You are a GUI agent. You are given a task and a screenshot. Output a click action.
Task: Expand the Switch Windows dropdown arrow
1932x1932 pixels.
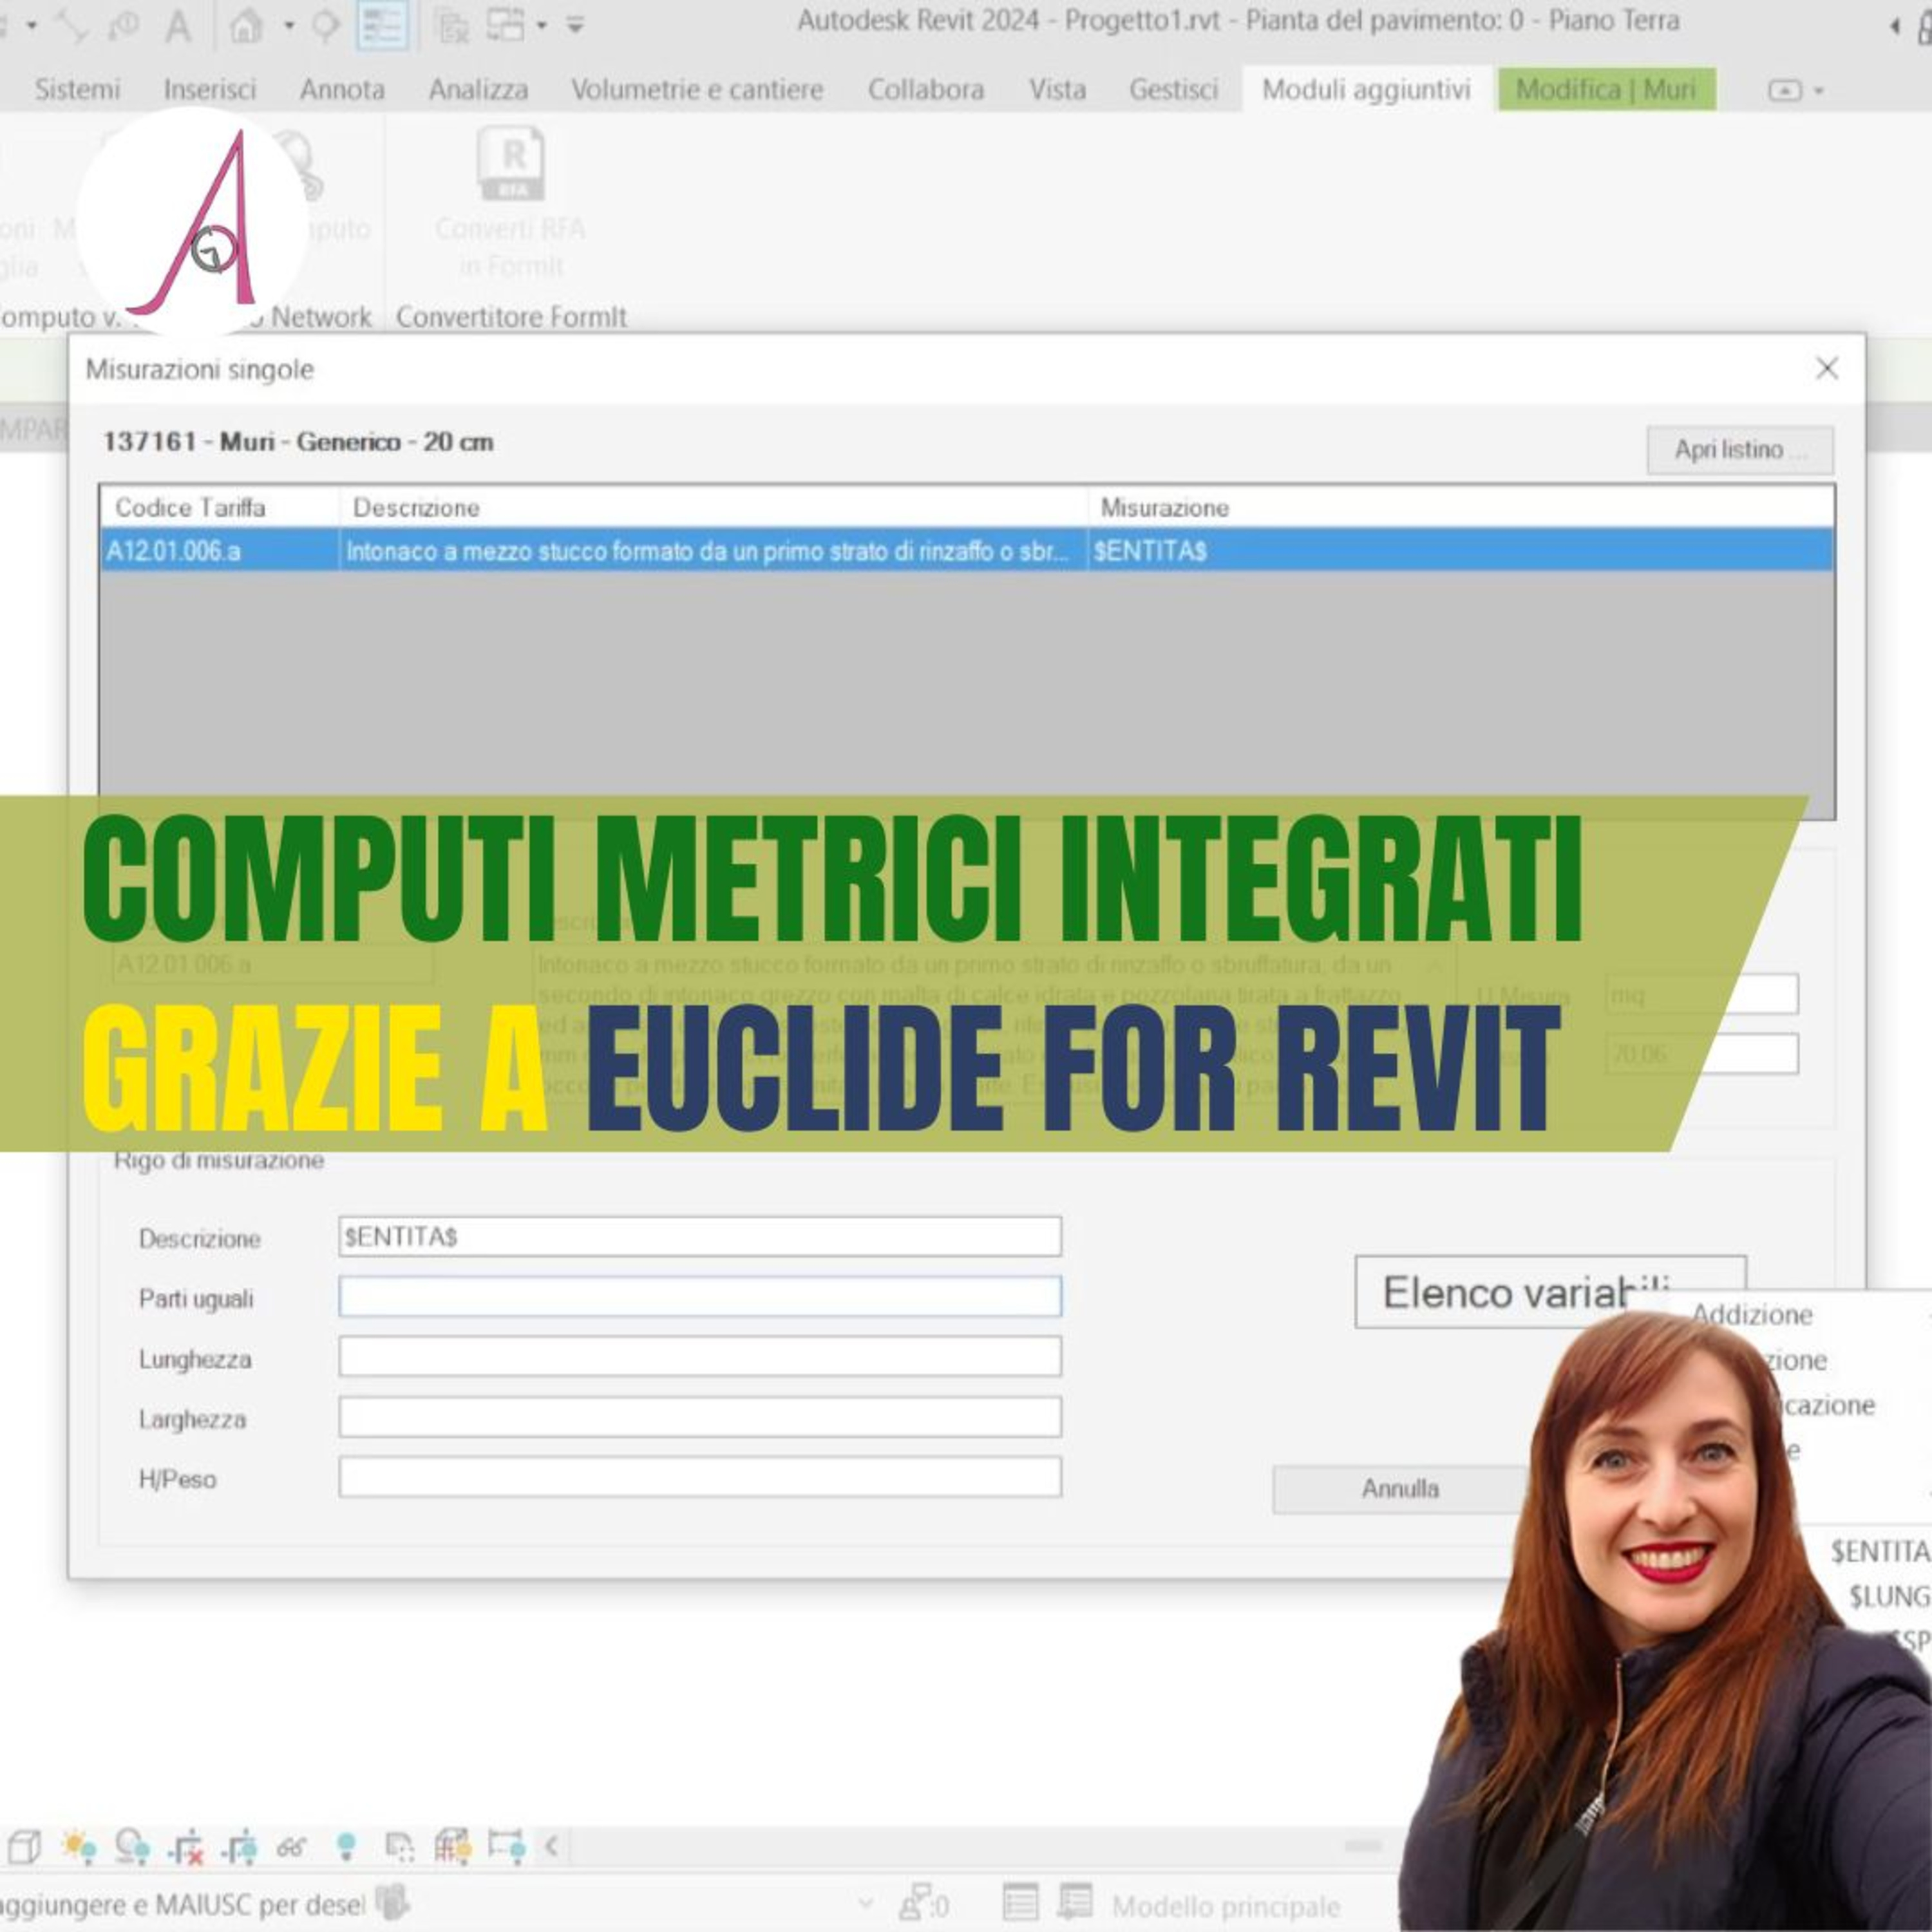pos(542,26)
